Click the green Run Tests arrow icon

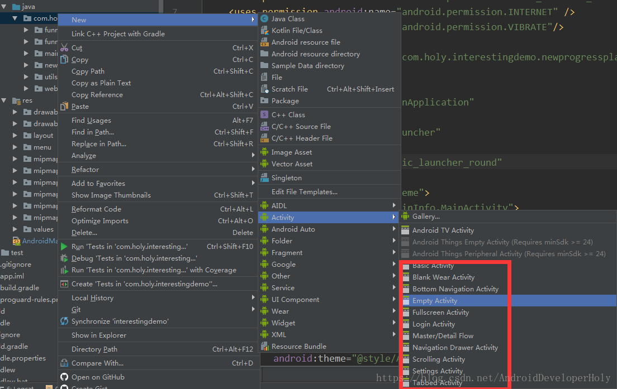[64, 247]
